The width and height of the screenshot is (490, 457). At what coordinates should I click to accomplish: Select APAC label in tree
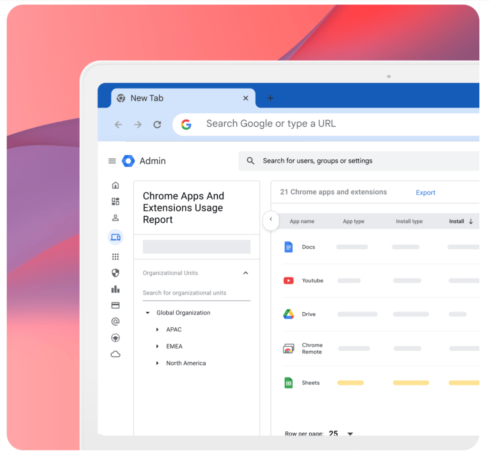point(174,330)
